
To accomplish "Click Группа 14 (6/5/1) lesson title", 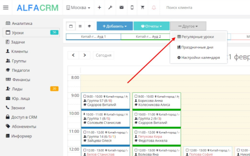I will [x=102, y=137].
